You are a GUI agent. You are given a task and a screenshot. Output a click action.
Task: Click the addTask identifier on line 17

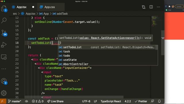click(x=44, y=39)
